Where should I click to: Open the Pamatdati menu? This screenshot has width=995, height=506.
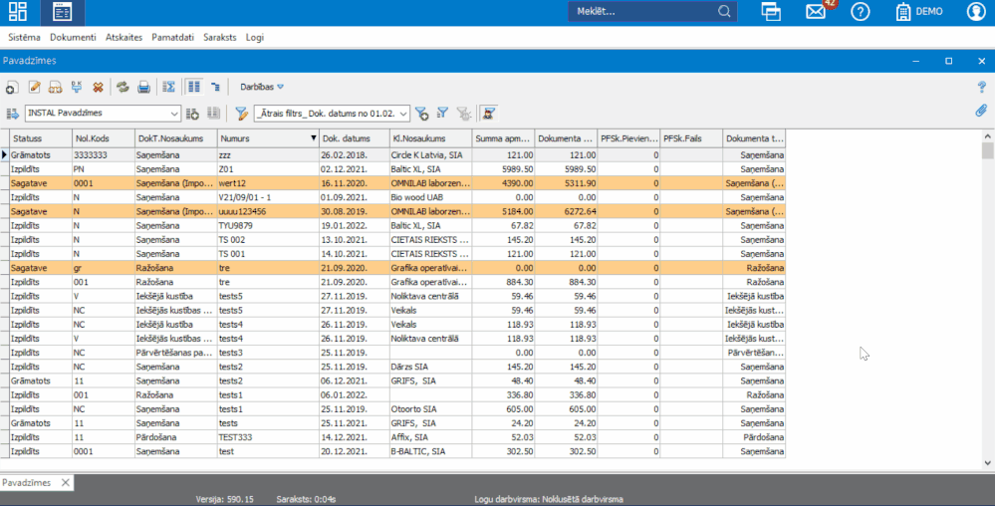pyautogui.click(x=172, y=38)
